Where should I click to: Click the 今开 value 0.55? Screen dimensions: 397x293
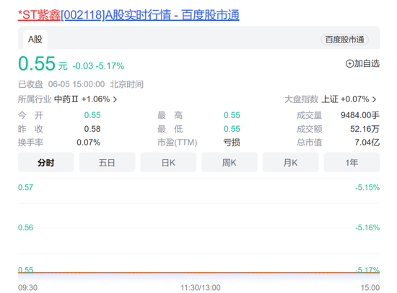(92, 115)
